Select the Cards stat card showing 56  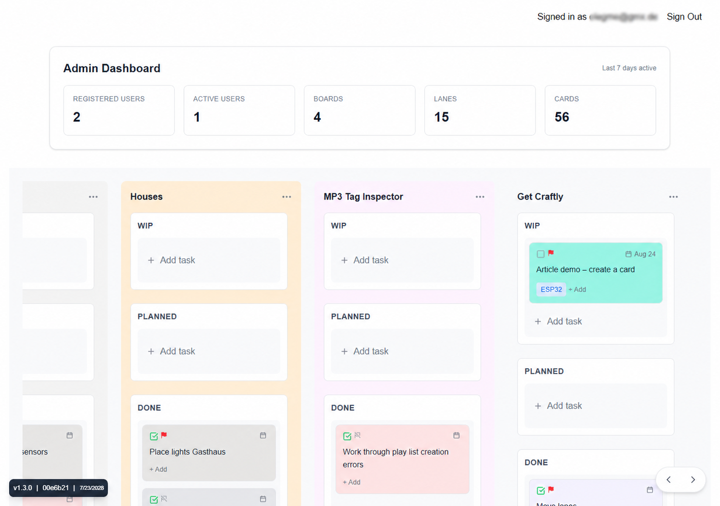[x=601, y=110]
